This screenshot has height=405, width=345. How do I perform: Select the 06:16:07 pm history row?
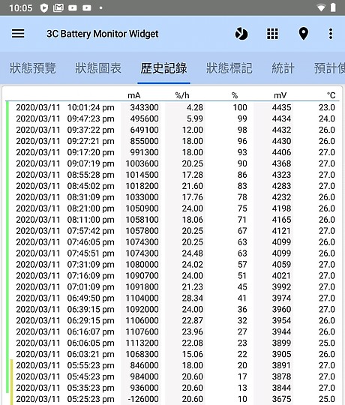tap(172, 332)
